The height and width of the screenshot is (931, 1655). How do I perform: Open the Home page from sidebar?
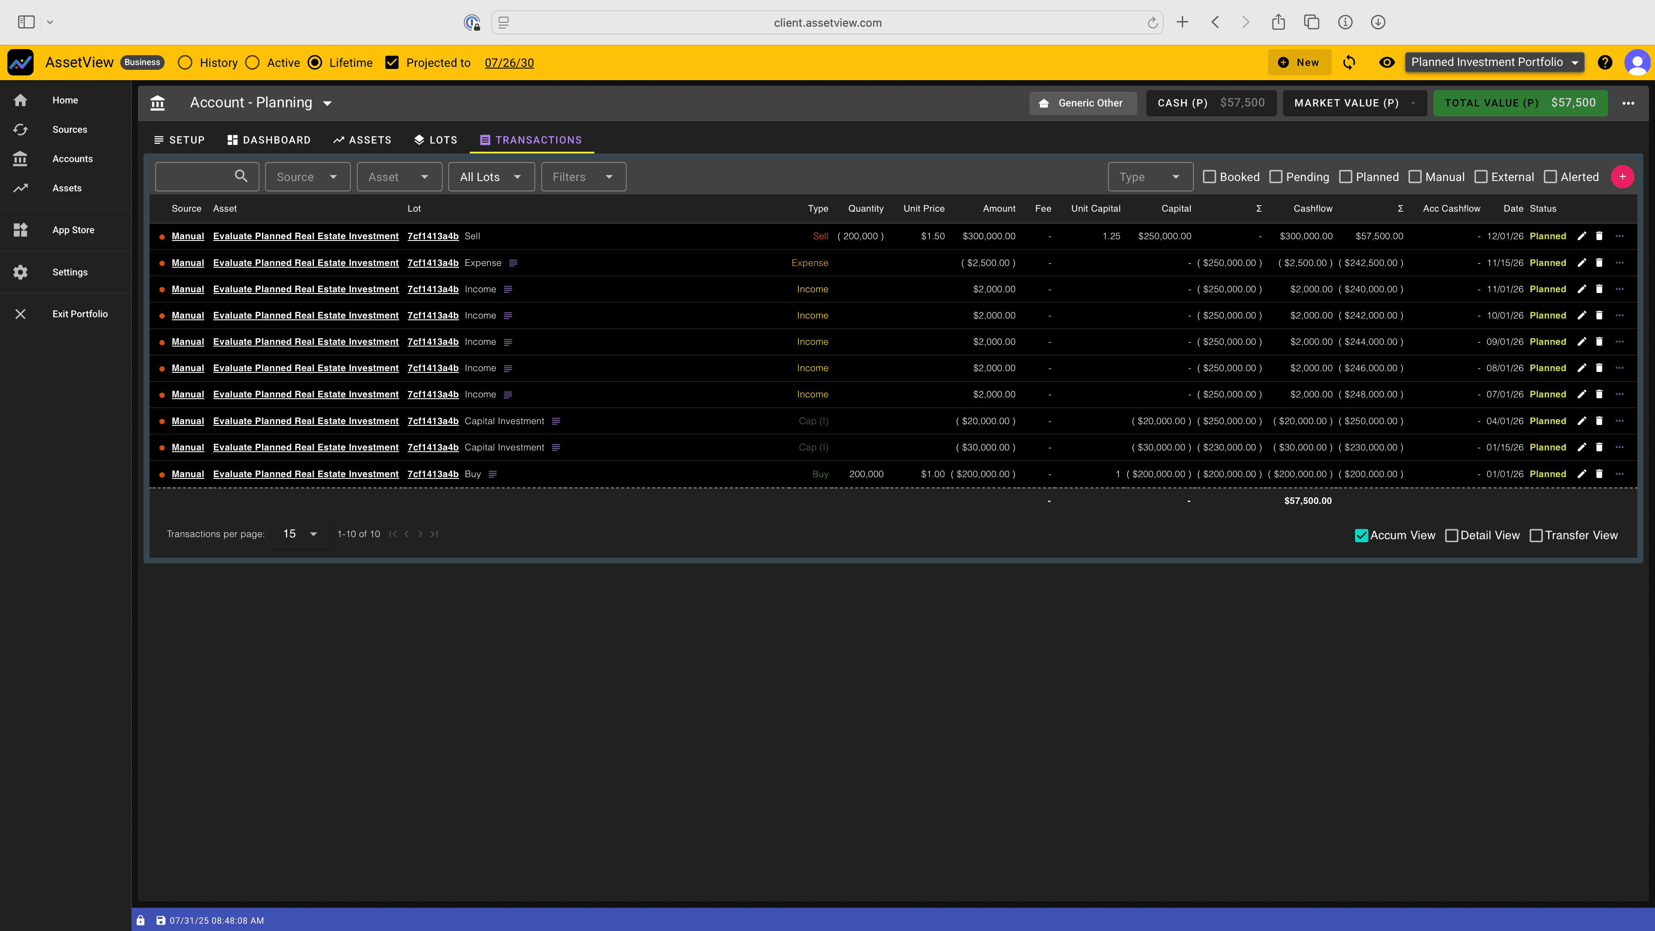point(65,100)
